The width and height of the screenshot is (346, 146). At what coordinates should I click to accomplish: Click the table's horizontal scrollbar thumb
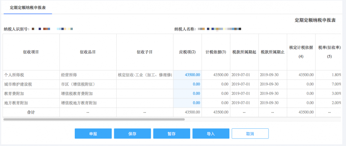[94, 119]
